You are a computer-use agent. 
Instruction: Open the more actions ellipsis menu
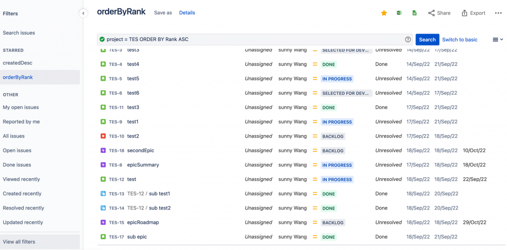[498, 13]
